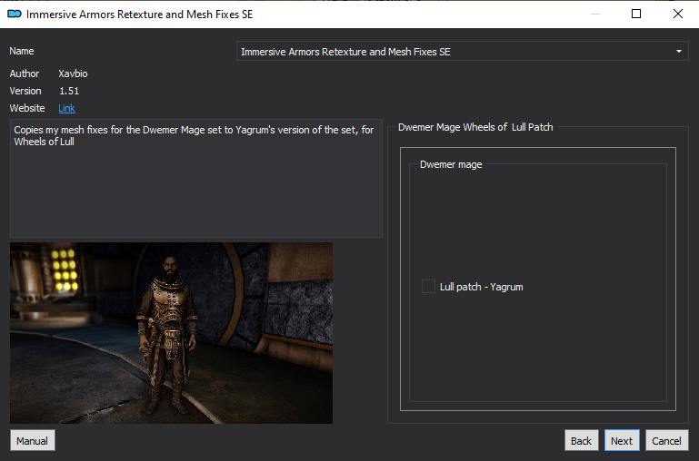Image resolution: width=699 pixels, height=461 pixels.
Task: Click the Author label
Action: [x=25, y=74]
